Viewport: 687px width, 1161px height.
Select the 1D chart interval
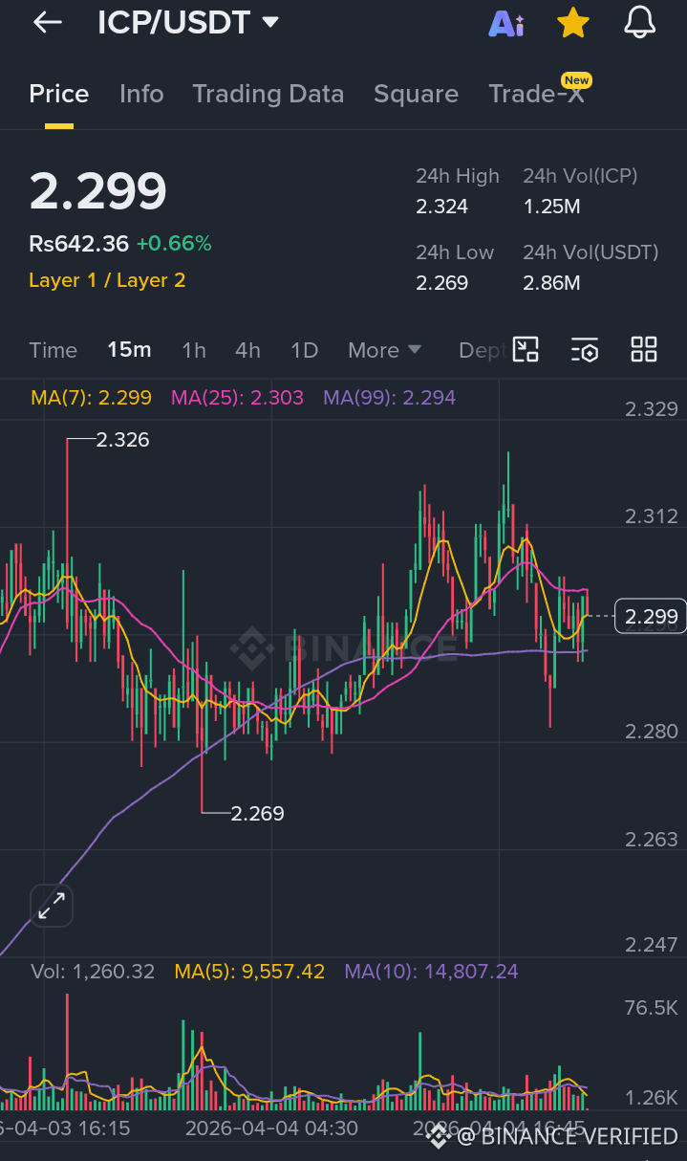[x=304, y=350]
